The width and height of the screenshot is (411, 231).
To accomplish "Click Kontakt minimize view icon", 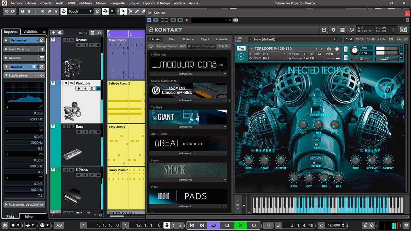I will click(x=351, y=30).
